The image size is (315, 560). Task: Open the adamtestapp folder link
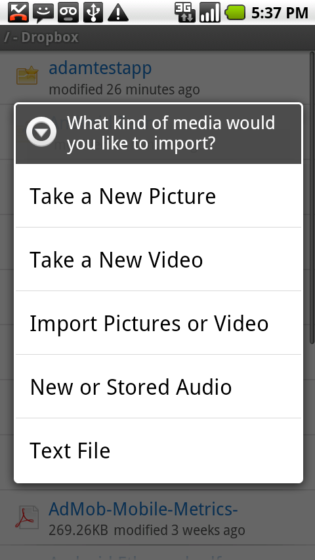(x=100, y=68)
